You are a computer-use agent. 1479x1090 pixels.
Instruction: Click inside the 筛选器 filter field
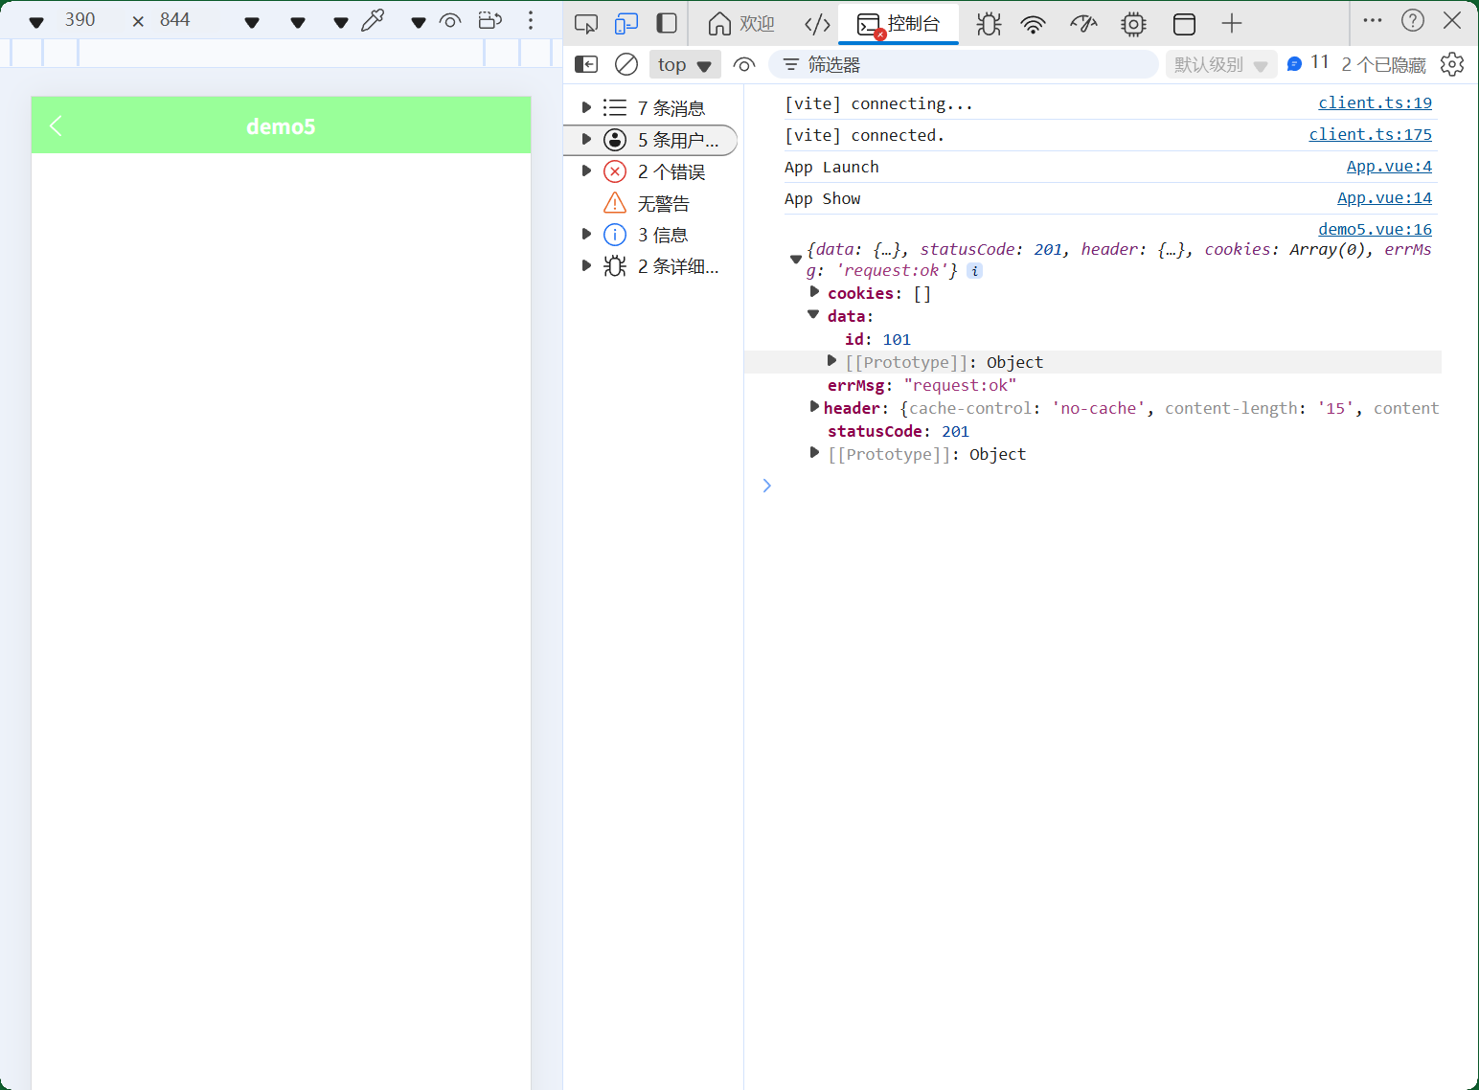958,64
